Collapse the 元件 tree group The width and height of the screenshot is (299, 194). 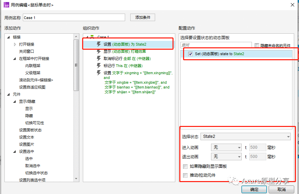(9, 94)
